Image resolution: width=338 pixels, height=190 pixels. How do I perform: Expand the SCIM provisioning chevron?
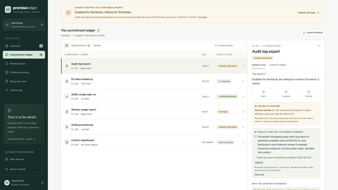pos(243,127)
